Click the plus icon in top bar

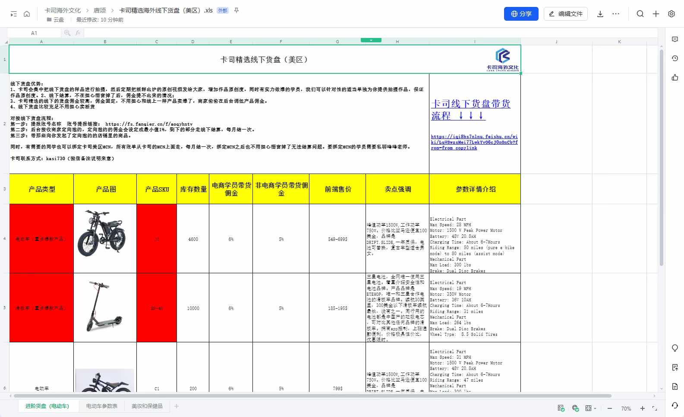(x=656, y=14)
